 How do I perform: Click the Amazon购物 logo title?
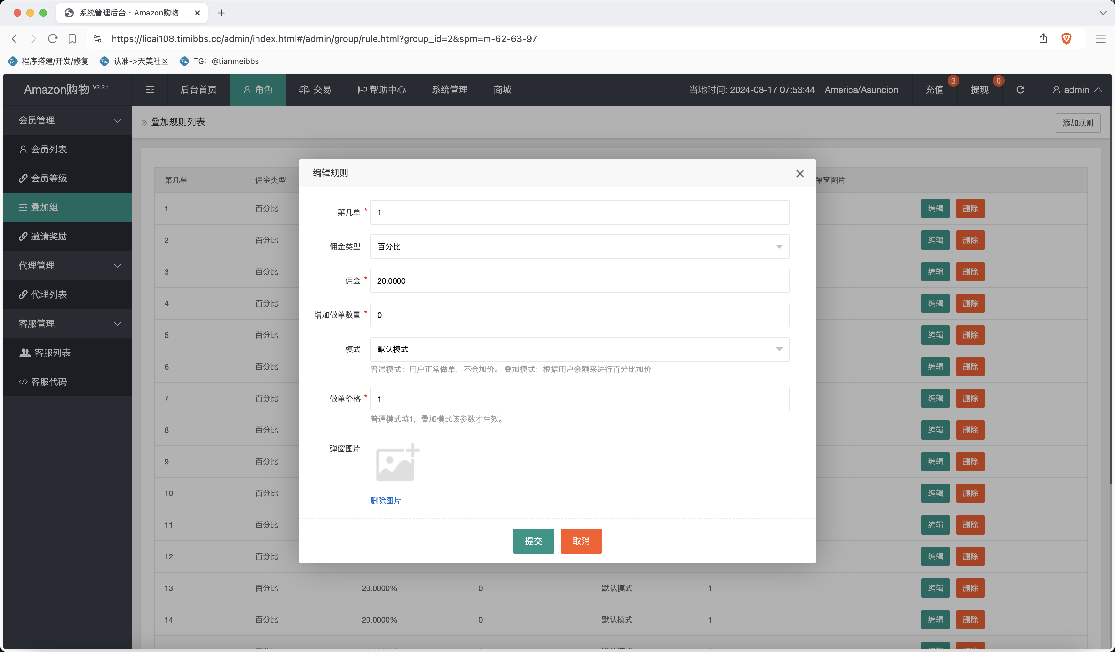click(66, 89)
